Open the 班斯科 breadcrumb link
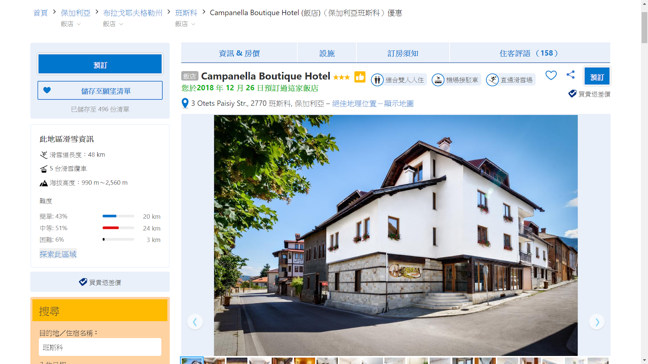Screen dimensions: 648x364 [x=186, y=13]
